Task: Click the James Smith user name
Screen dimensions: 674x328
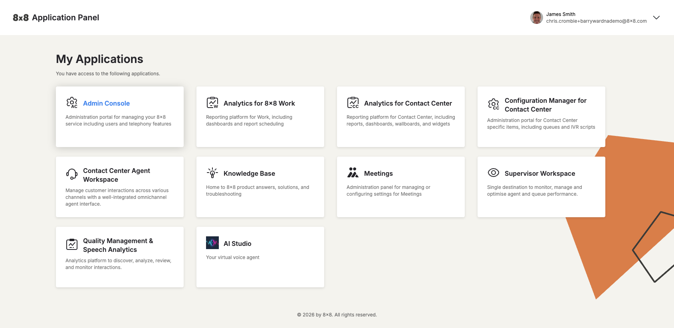Action: [x=561, y=14]
